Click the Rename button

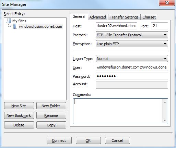[x=51, y=115]
